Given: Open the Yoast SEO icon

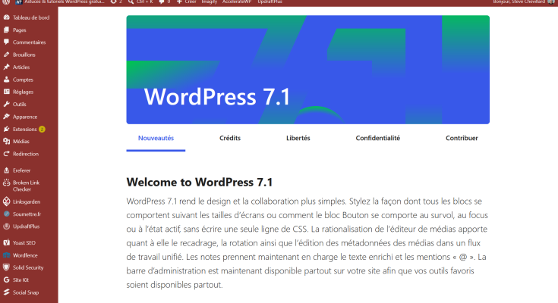Looking at the screenshot, I should (x=6, y=242).
